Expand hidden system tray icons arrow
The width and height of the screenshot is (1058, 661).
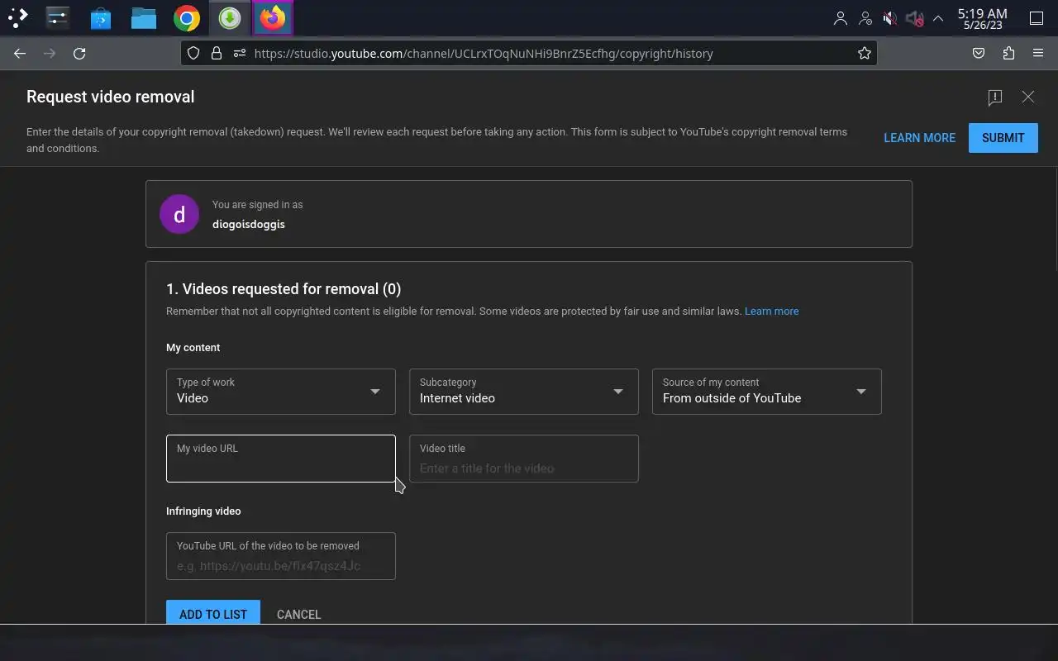938,18
